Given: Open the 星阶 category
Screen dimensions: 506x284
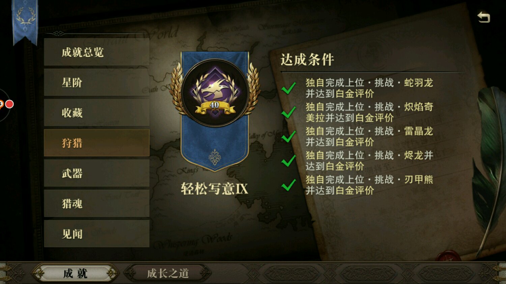Looking at the screenshot, I should point(96,82).
